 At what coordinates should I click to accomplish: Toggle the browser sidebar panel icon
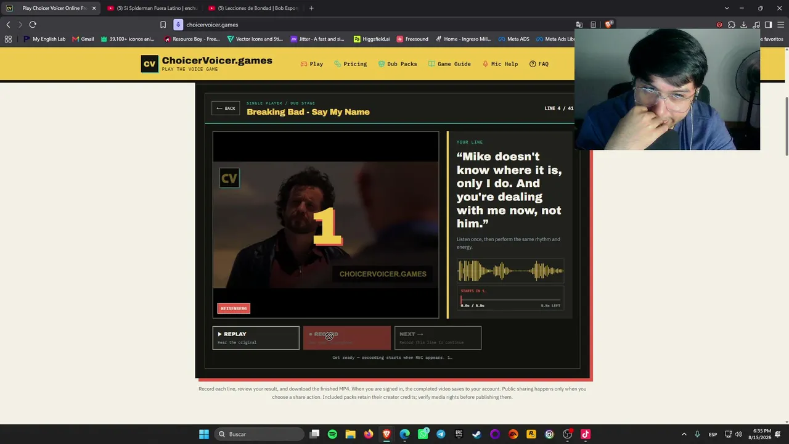[768, 25]
